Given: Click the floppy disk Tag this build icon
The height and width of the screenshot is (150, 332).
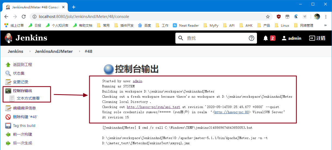Looking at the screenshot, I should (x=8, y=125).
